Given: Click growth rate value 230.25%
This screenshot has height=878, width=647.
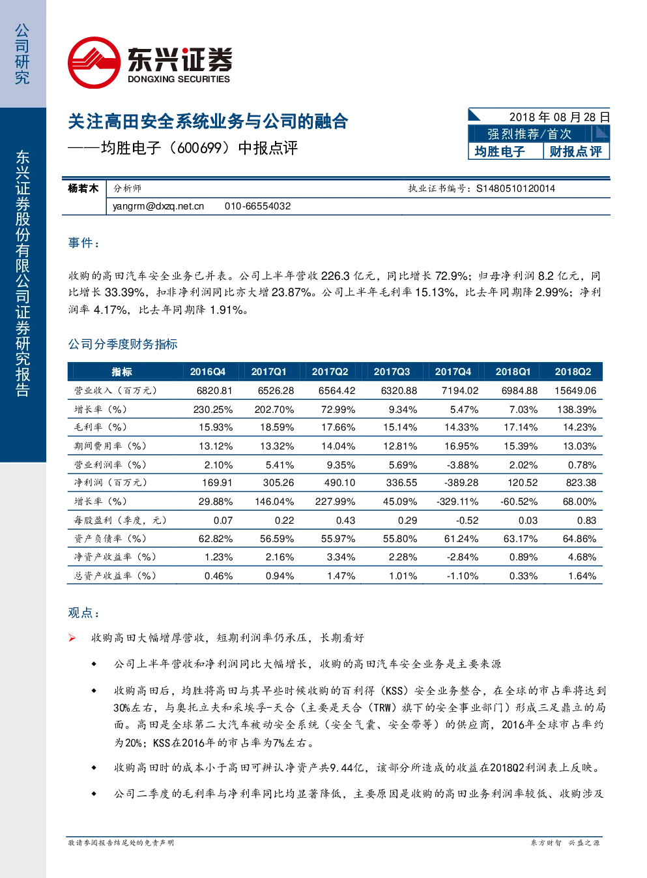Looking at the screenshot, I should click(x=213, y=410).
